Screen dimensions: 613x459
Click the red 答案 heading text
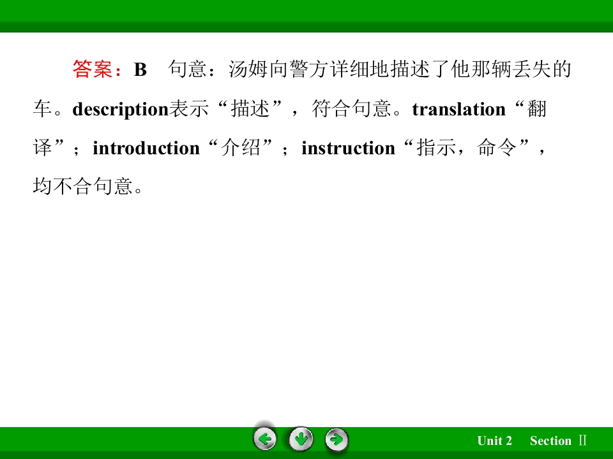[93, 69]
